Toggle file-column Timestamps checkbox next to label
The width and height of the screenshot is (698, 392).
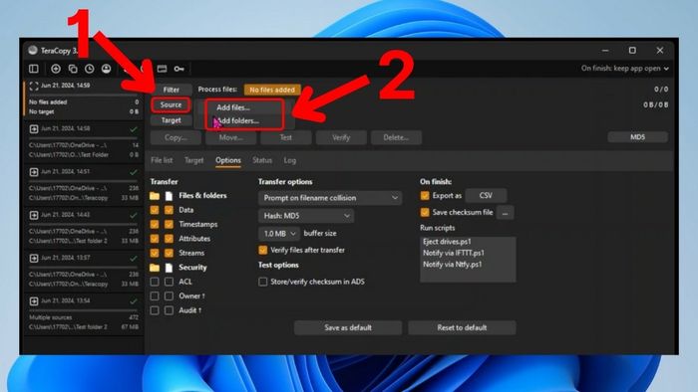[x=169, y=224]
